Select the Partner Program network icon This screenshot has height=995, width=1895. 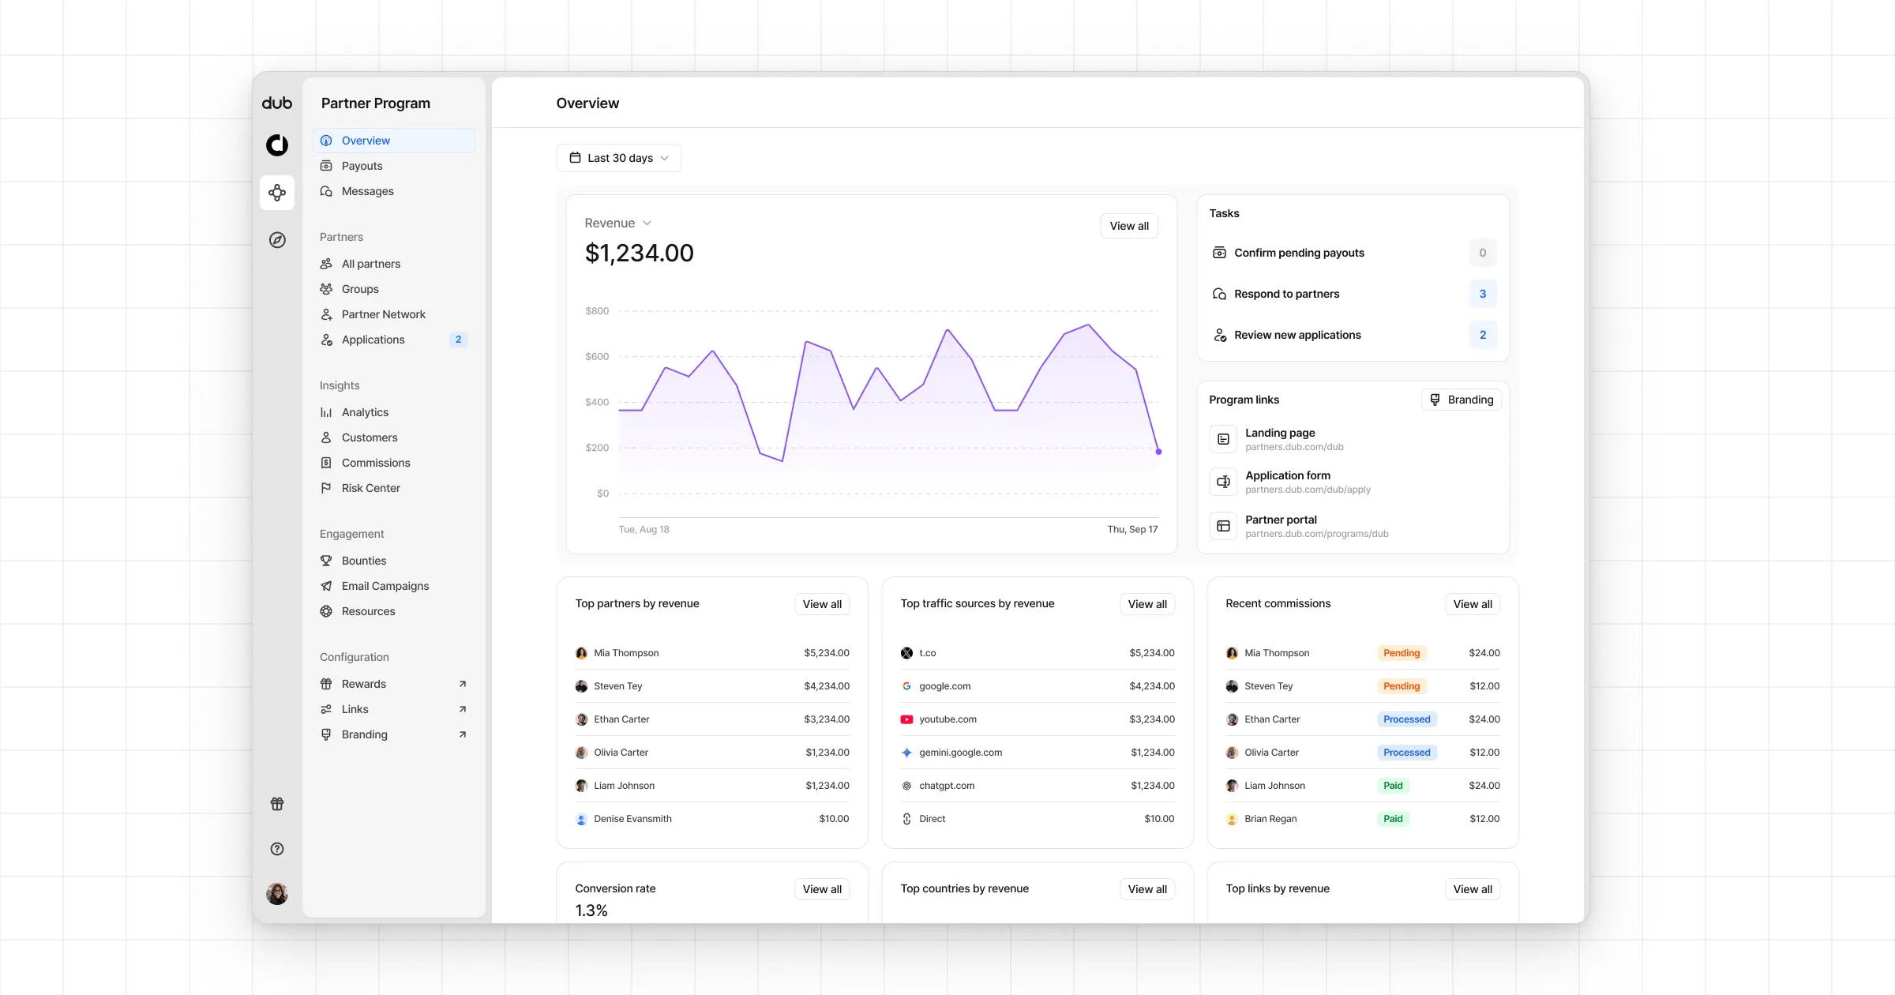277,193
